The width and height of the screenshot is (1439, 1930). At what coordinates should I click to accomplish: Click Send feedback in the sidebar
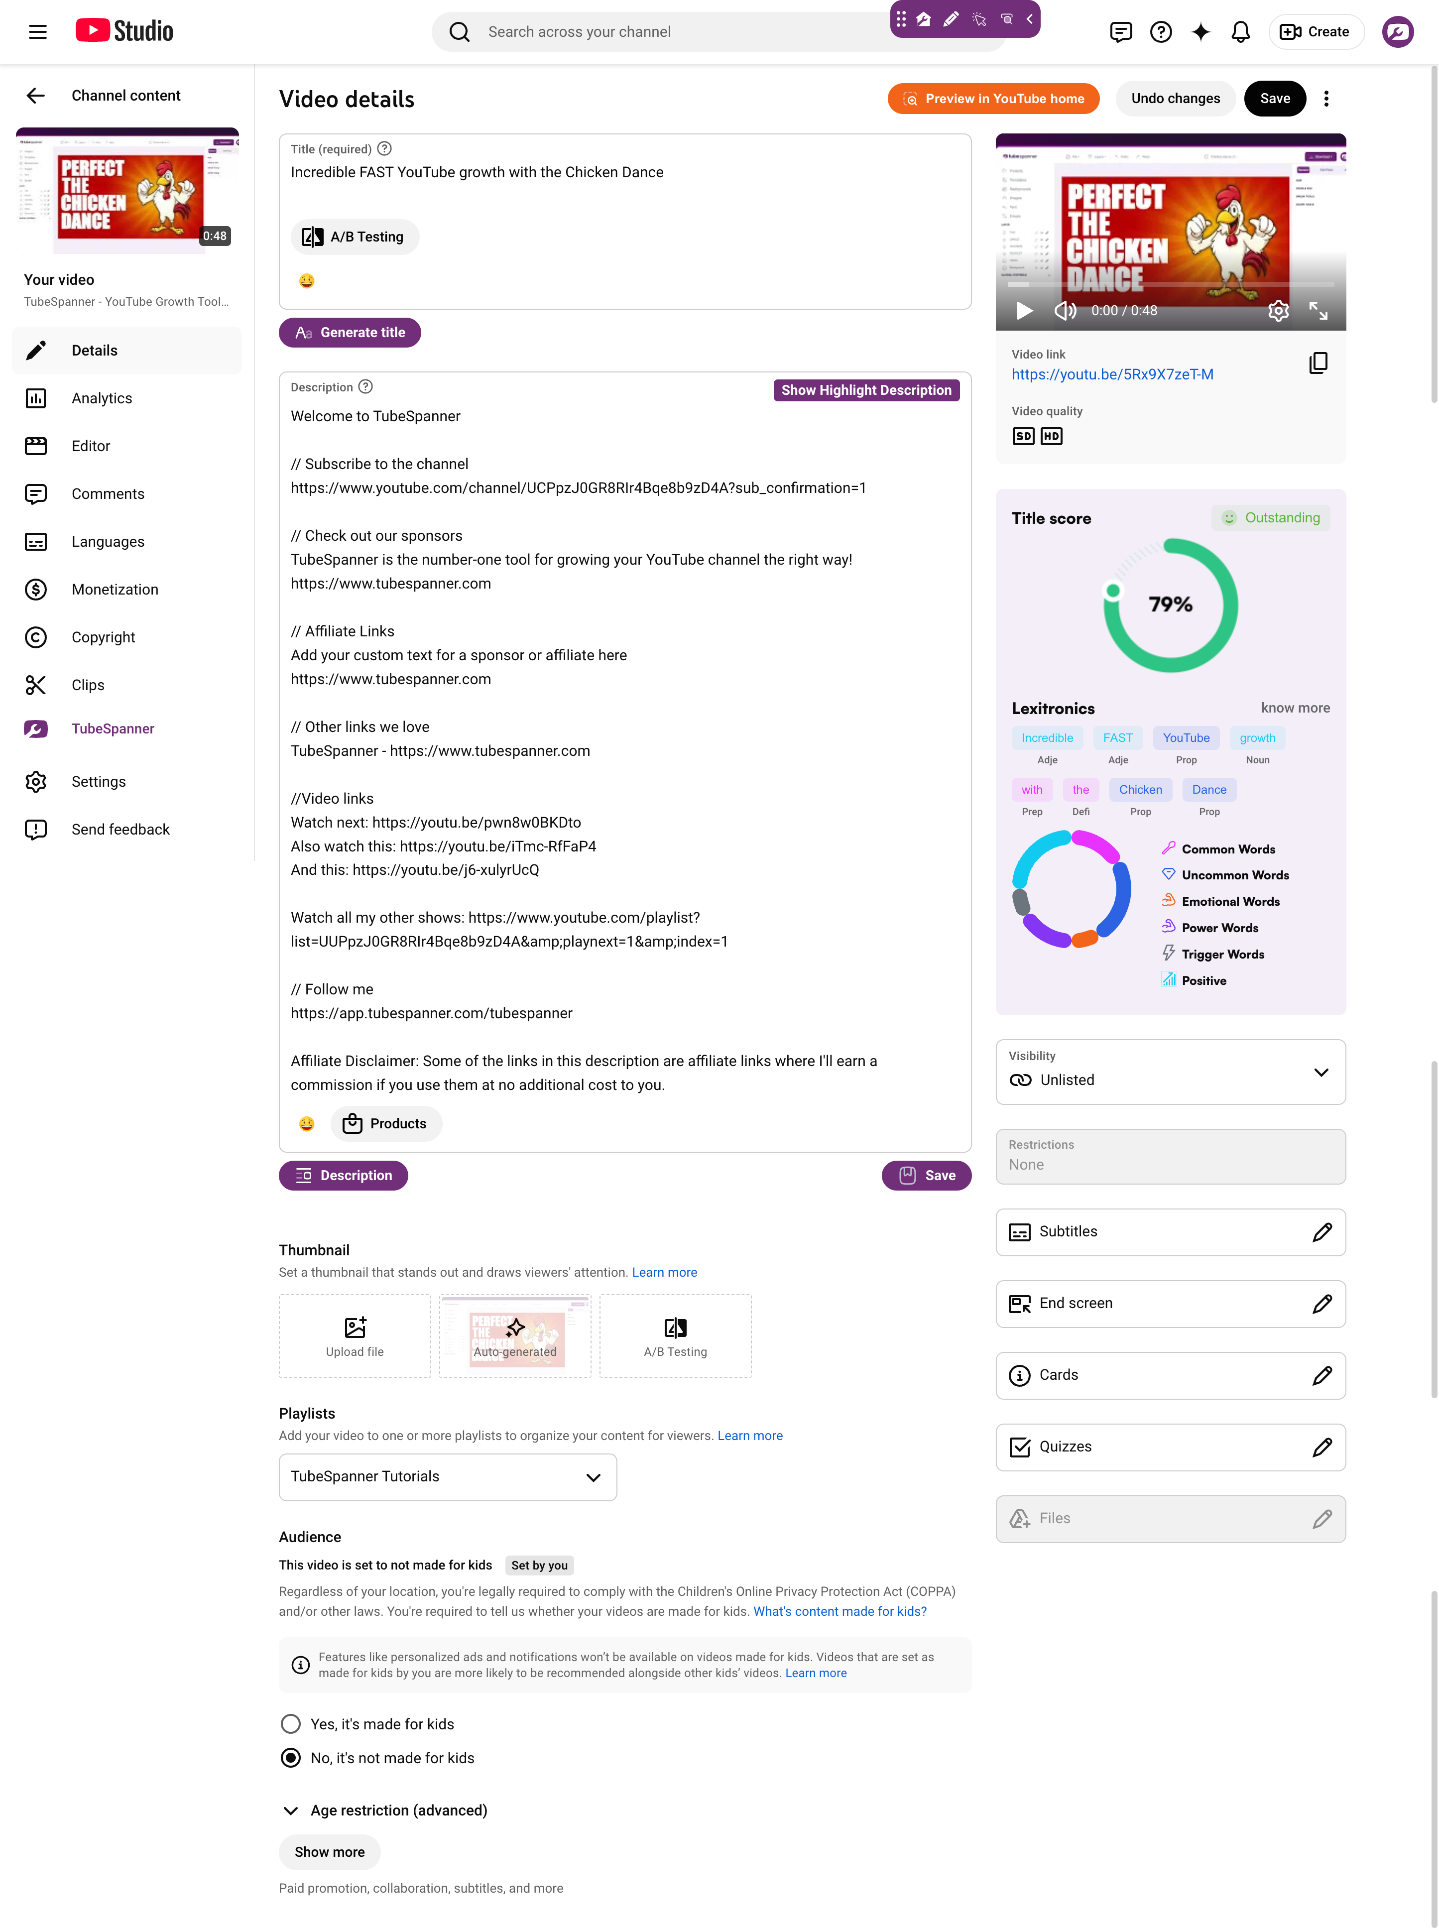tap(127, 830)
